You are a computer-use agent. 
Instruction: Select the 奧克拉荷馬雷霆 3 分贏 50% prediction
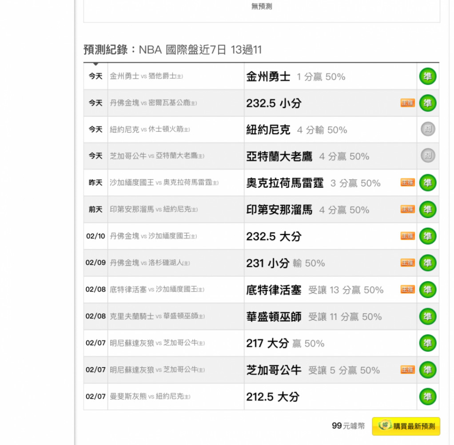pos(313,183)
